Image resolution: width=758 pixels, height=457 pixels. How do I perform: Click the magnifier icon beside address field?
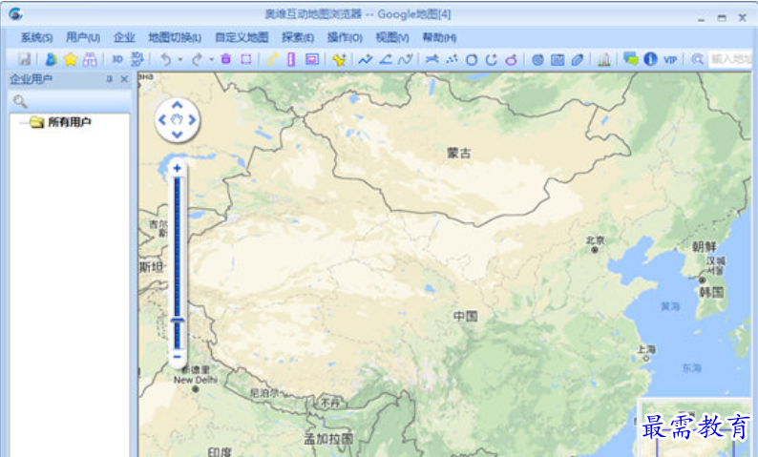697,59
